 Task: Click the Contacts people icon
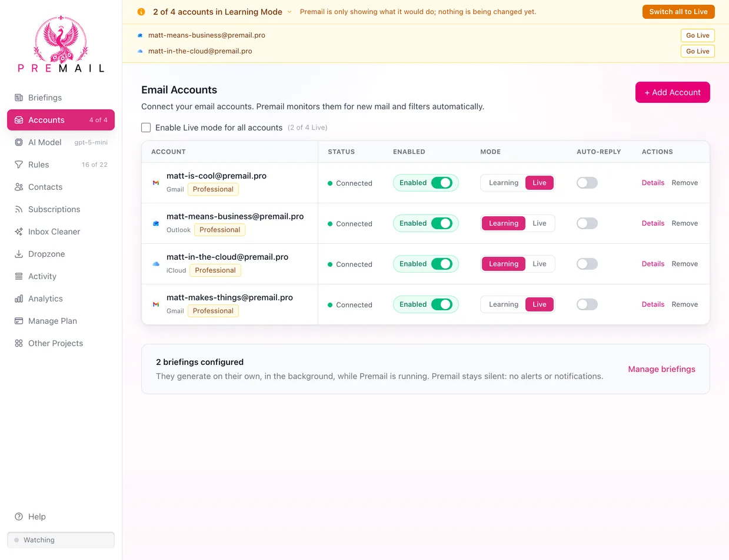click(x=19, y=187)
